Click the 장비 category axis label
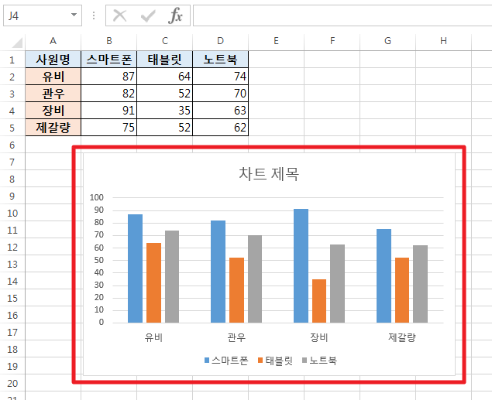Screen dimensions: 492x400 click(319, 337)
